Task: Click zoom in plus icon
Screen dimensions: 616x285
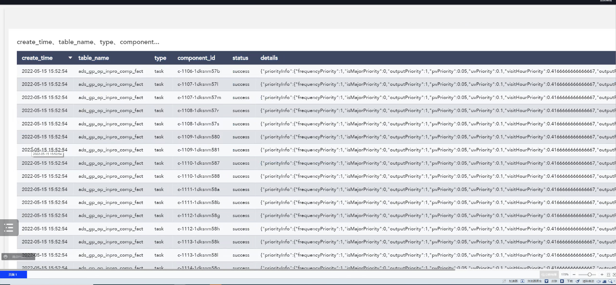Action: [602, 275]
